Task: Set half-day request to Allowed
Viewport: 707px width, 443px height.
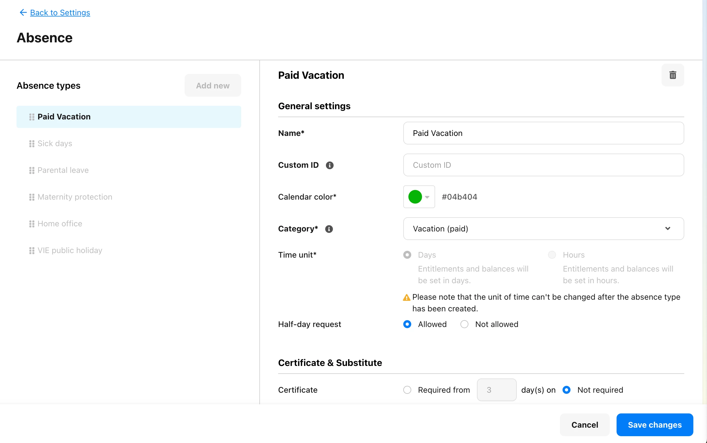Action: tap(407, 324)
